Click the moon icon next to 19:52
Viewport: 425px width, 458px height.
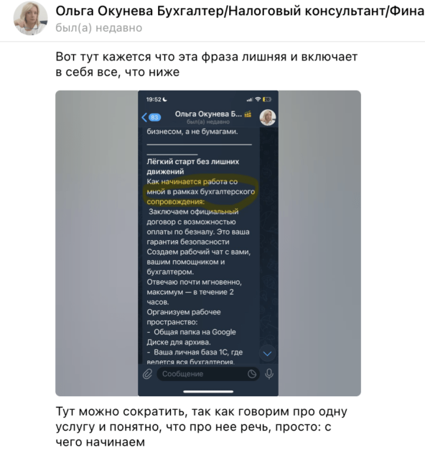tap(165, 100)
